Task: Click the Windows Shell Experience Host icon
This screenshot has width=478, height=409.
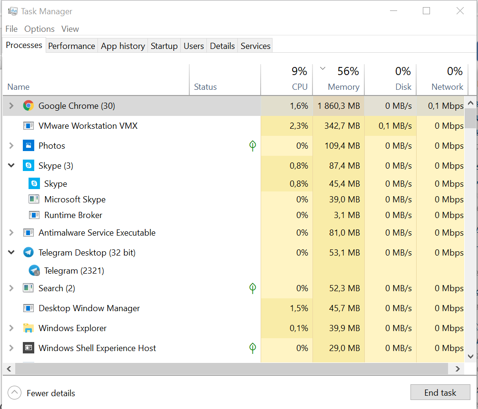Action: 29,348
